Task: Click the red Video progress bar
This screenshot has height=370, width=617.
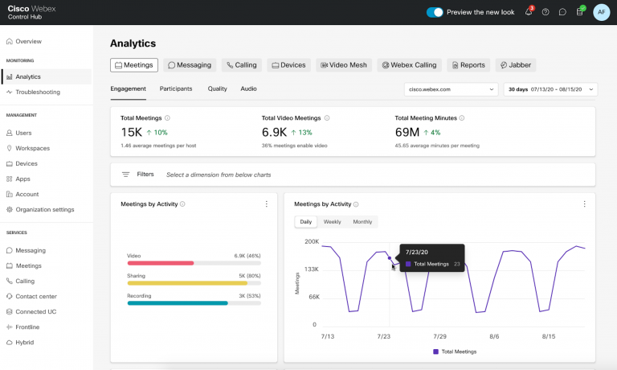Action: click(161, 263)
